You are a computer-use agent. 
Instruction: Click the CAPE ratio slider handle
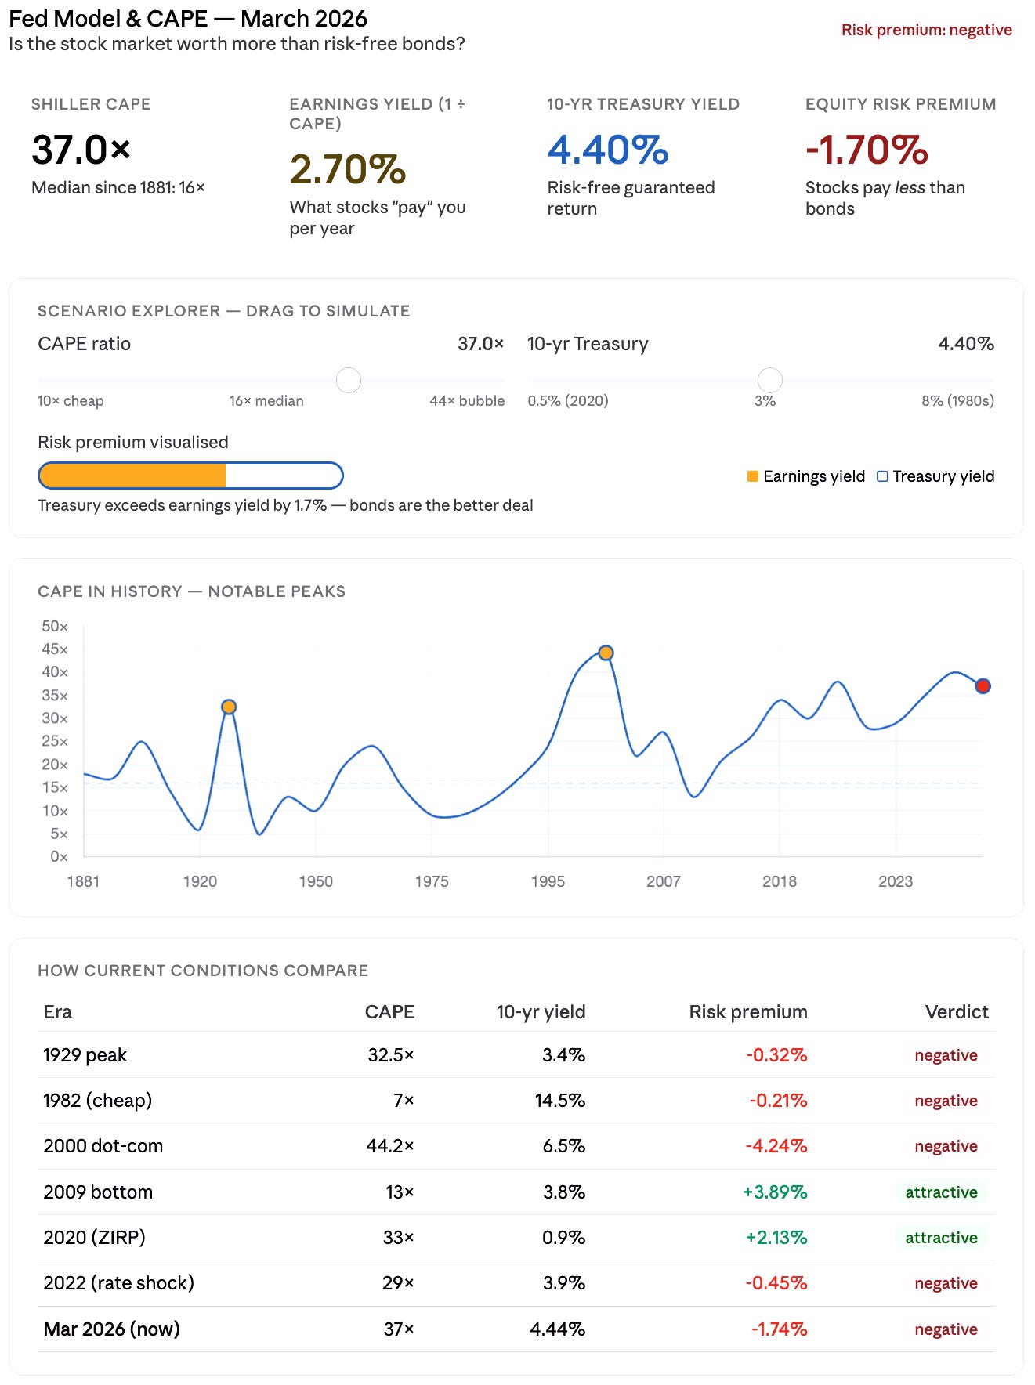[x=349, y=380]
